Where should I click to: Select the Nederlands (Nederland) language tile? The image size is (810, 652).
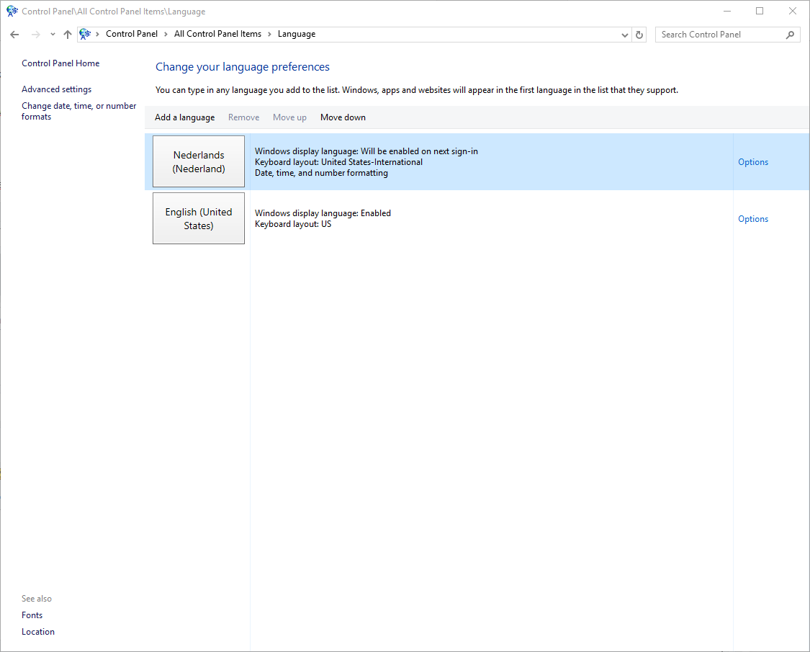tap(199, 162)
